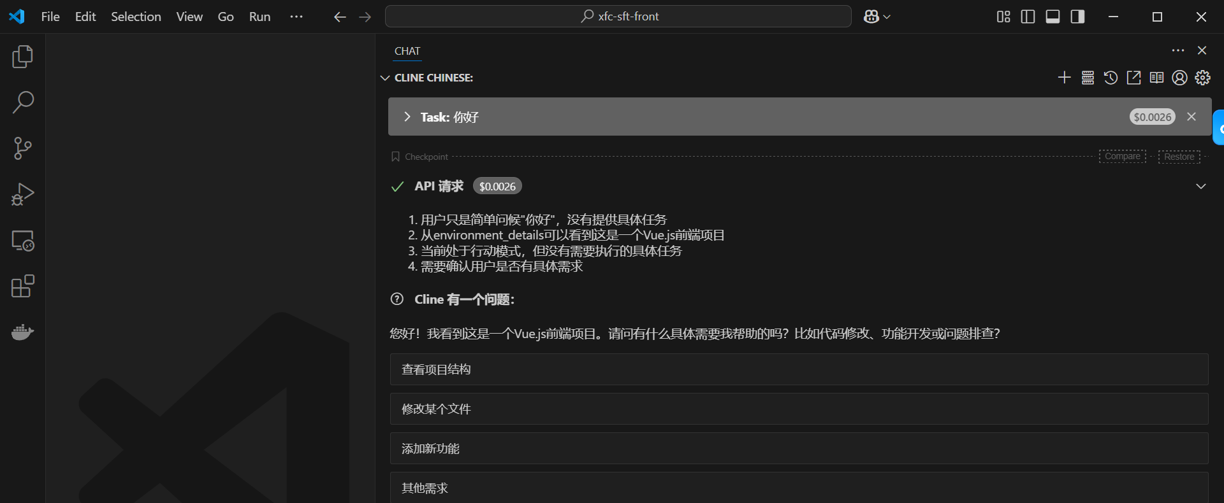Start a new Cline task with plus icon
This screenshot has height=503, width=1224.
click(1064, 78)
